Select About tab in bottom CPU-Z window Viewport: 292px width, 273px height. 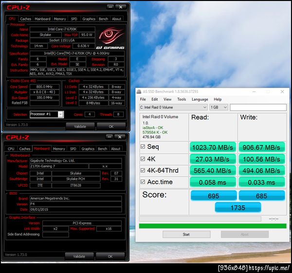(x=116, y=149)
